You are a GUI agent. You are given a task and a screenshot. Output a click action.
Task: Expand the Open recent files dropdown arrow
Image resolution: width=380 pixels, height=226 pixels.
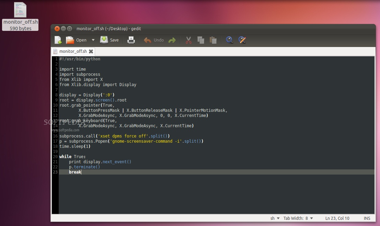(93, 40)
